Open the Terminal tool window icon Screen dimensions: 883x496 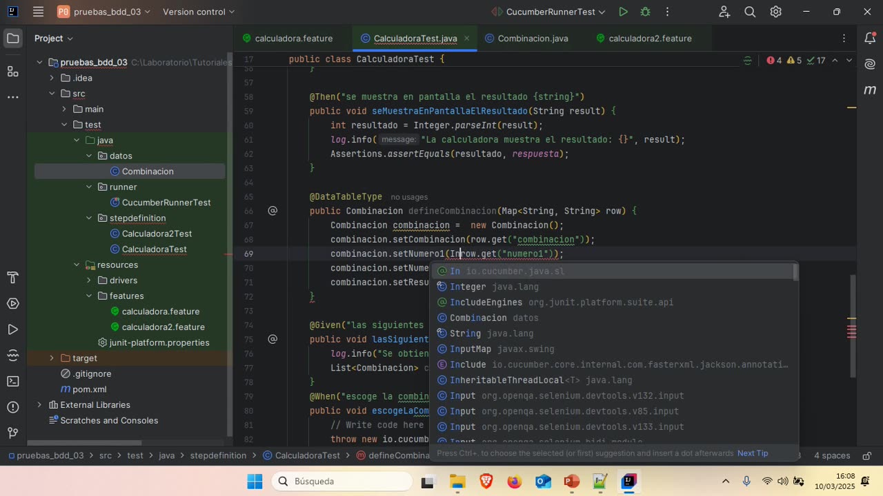click(12, 381)
